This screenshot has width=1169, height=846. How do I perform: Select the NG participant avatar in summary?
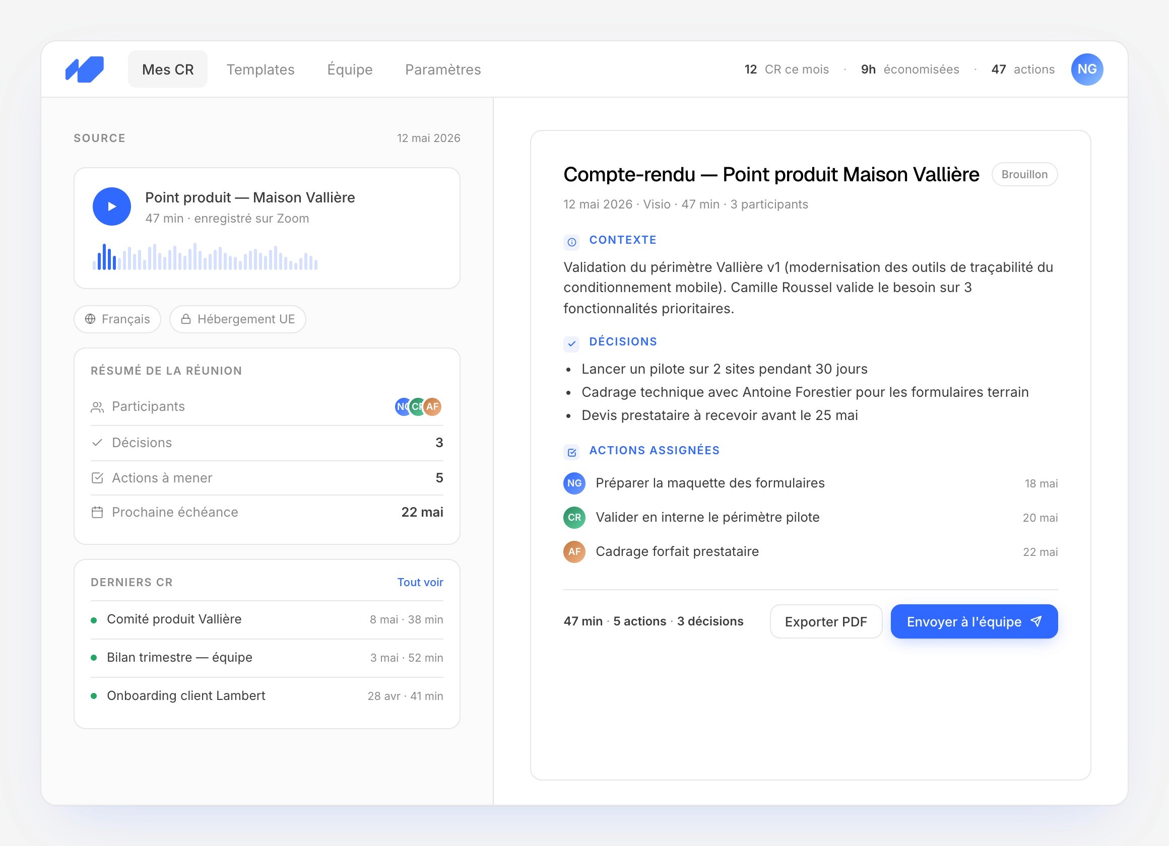(402, 406)
